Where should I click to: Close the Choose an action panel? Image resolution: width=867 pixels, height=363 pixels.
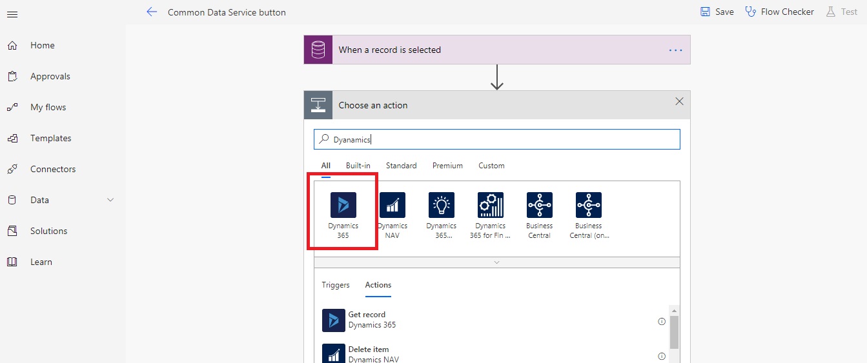(x=679, y=101)
